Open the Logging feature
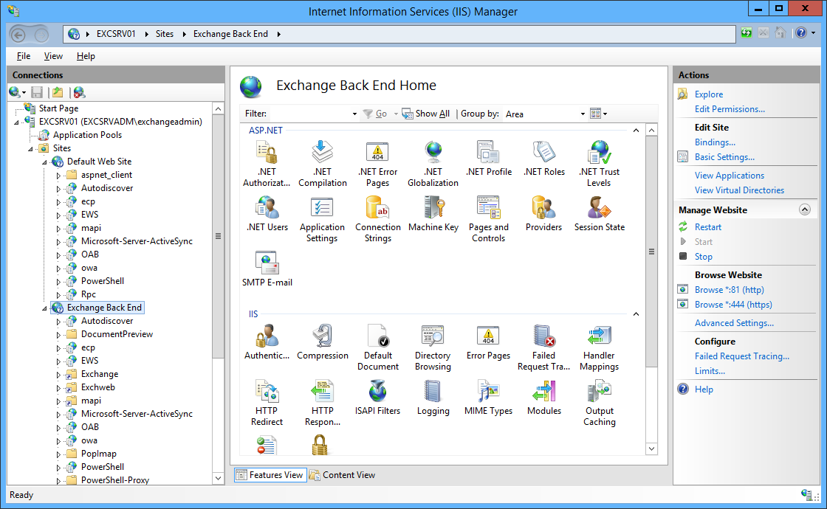 [x=433, y=398]
